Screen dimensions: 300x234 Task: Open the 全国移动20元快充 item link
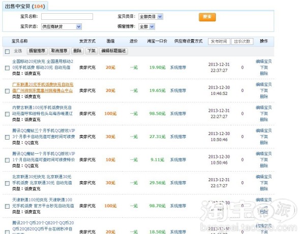click(43, 64)
